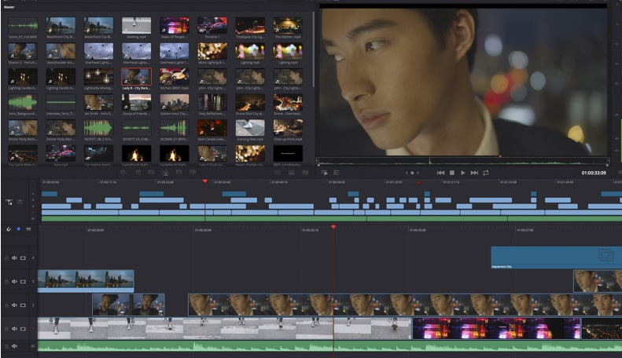The width and height of the screenshot is (622, 358).
Task: Go to the first frame
Action: pos(440,173)
